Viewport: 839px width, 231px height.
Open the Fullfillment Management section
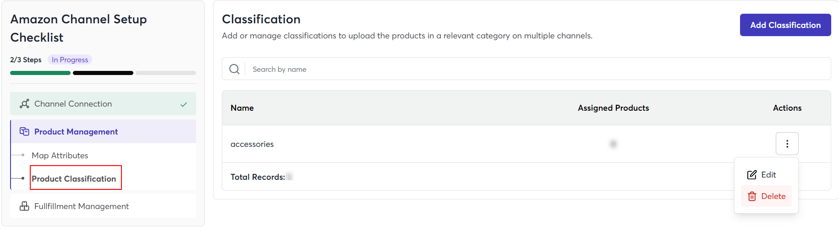82,206
